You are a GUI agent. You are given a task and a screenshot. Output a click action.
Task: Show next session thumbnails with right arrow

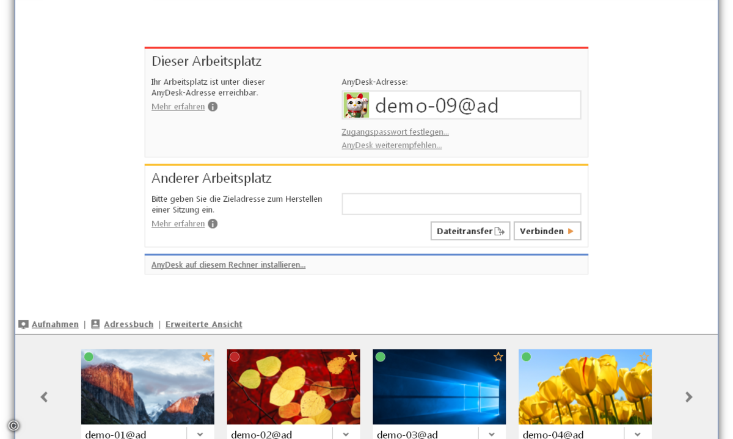(x=688, y=397)
